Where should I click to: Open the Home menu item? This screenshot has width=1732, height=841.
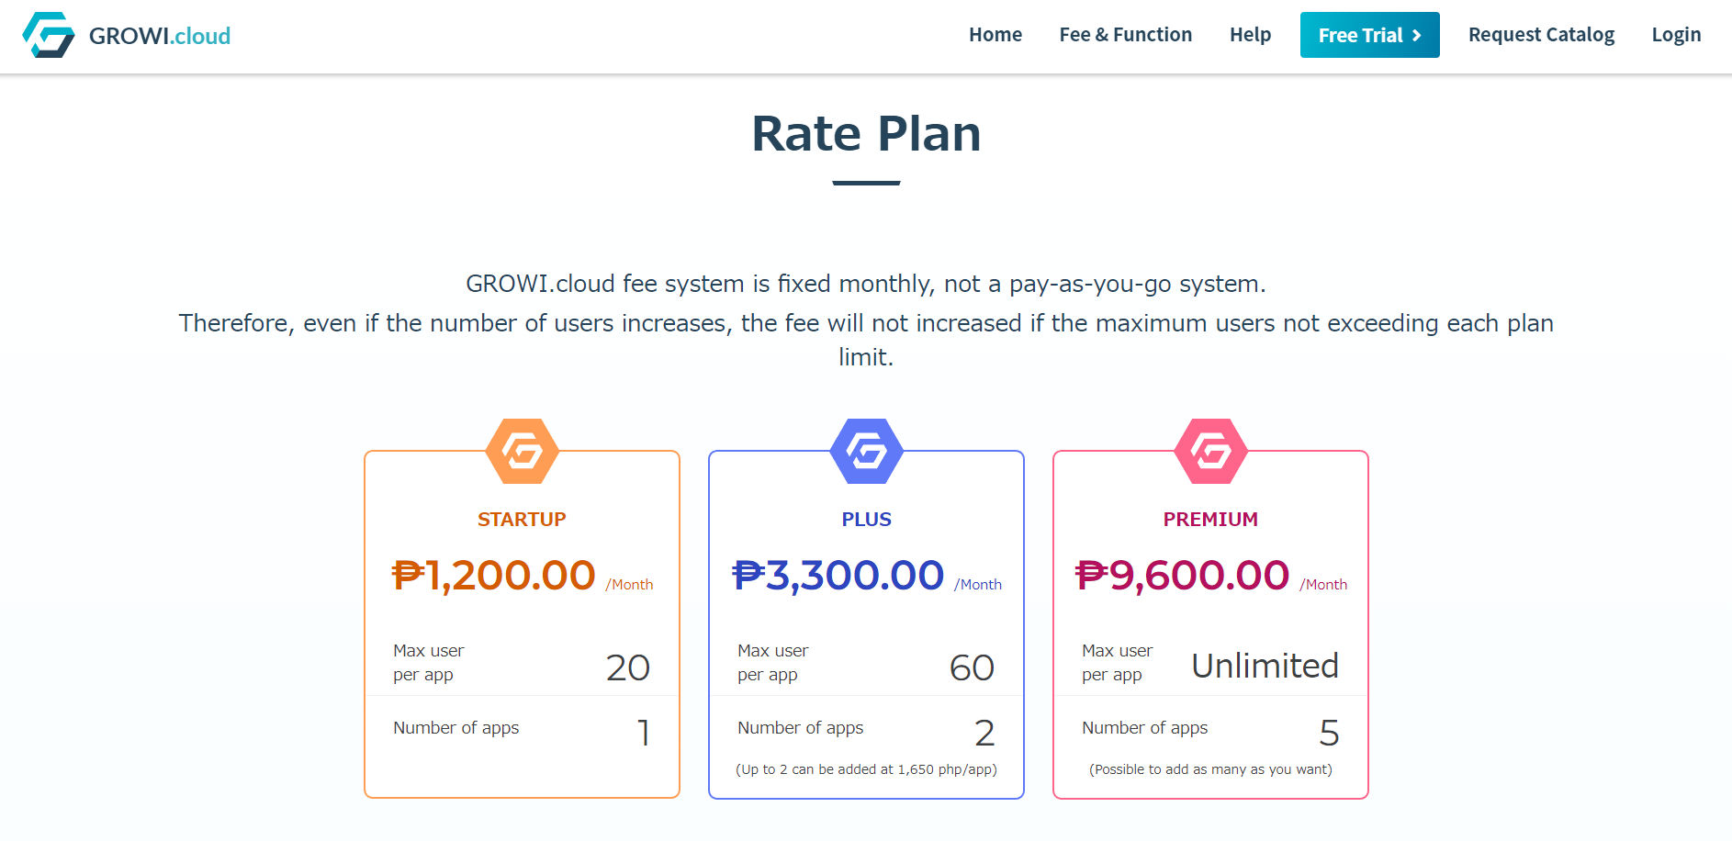click(995, 35)
